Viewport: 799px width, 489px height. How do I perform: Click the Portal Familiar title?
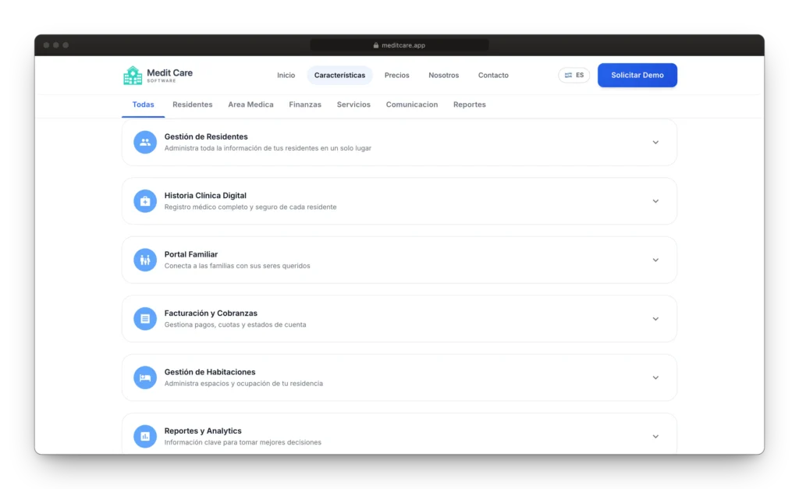191,254
